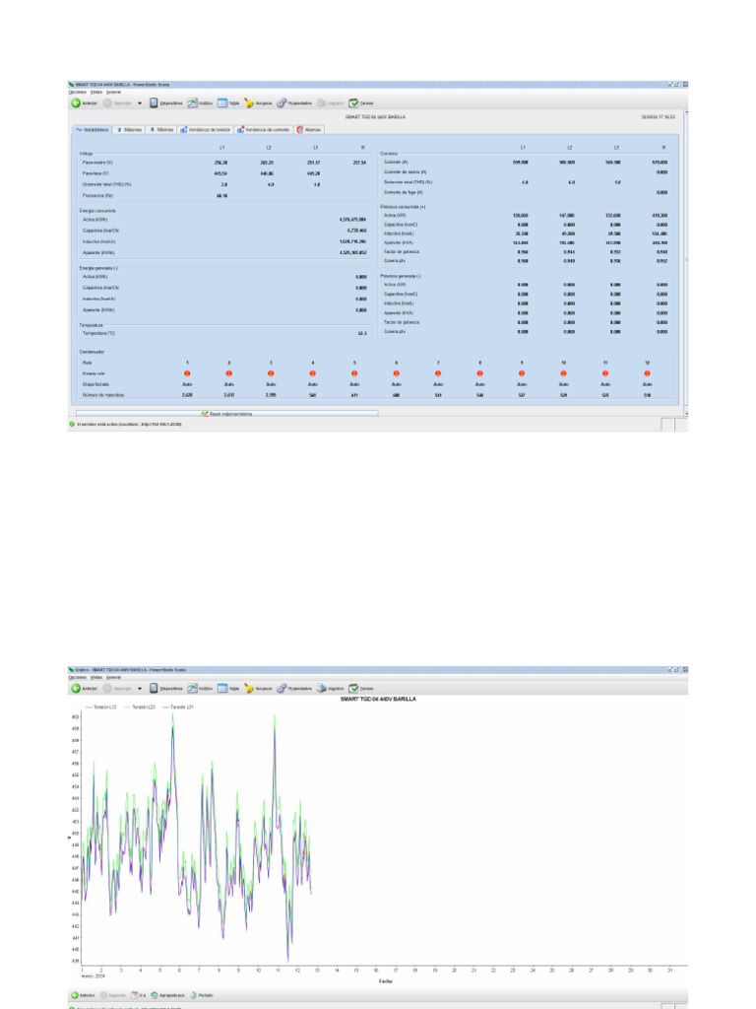Toggle relay 1 red state indicator

187,373
